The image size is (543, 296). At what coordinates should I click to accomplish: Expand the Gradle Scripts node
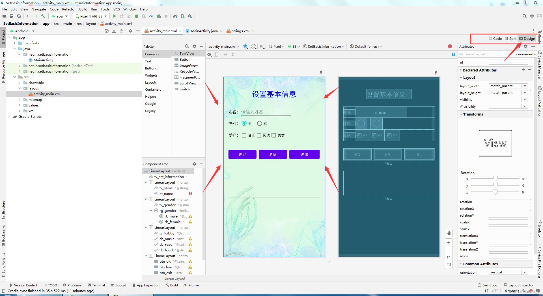click(x=9, y=117)
